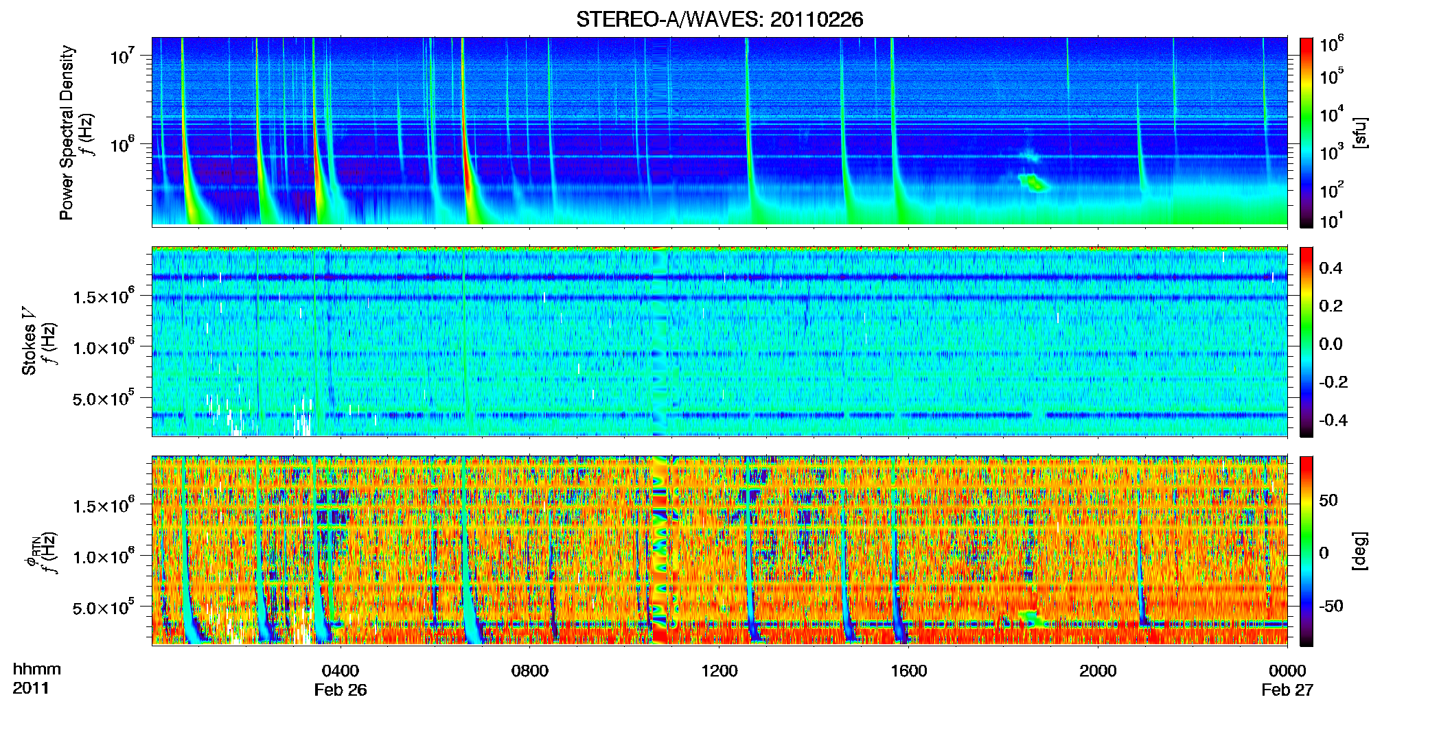Click the Feb 27 date label
This screenshot has width=1439, height=741.
1287,690
